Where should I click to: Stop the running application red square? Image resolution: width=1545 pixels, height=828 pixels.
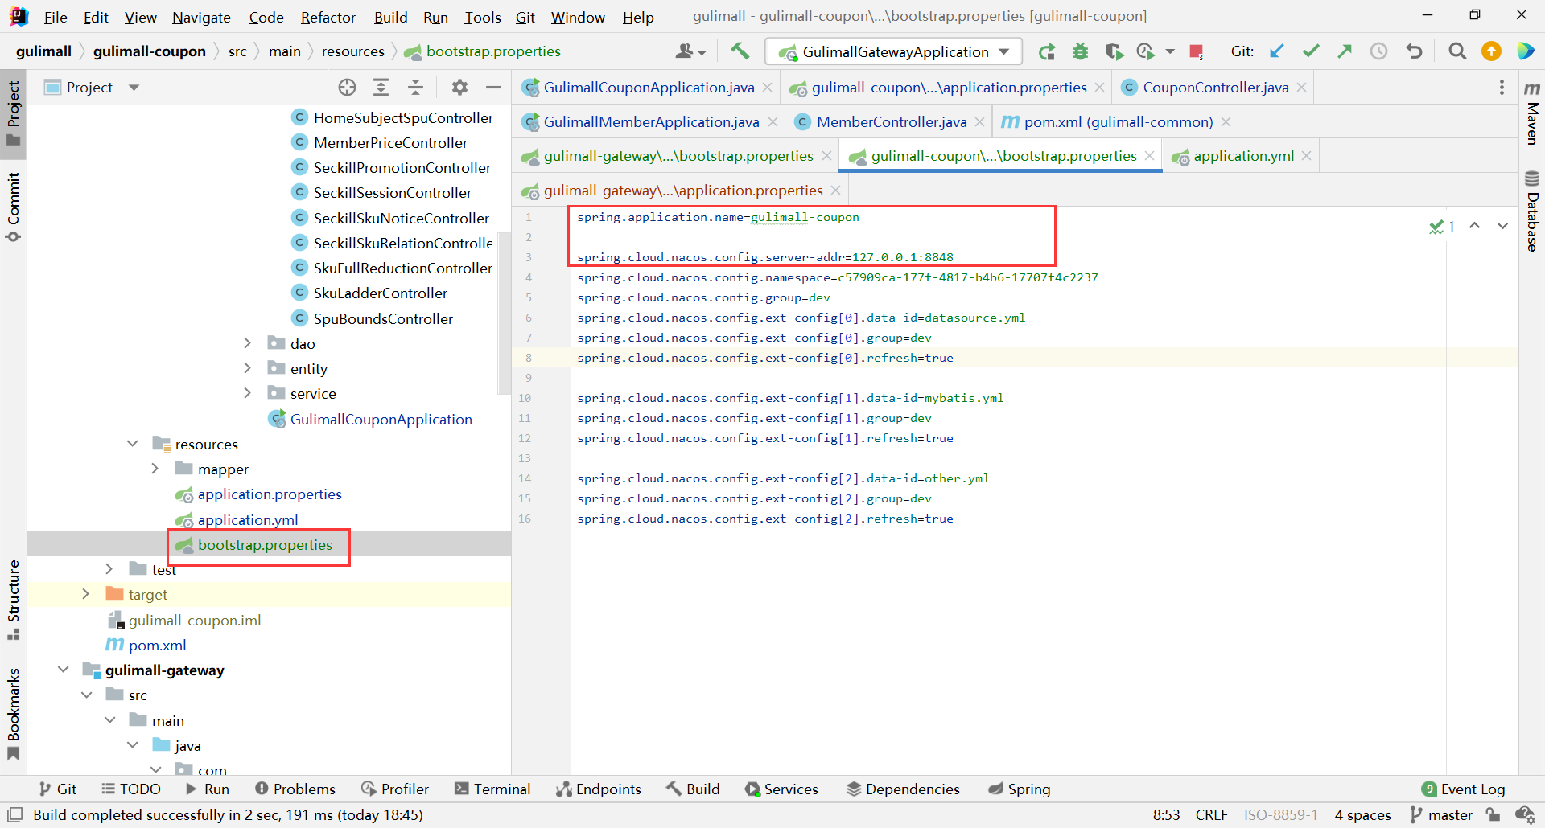tap(1196, 51)
